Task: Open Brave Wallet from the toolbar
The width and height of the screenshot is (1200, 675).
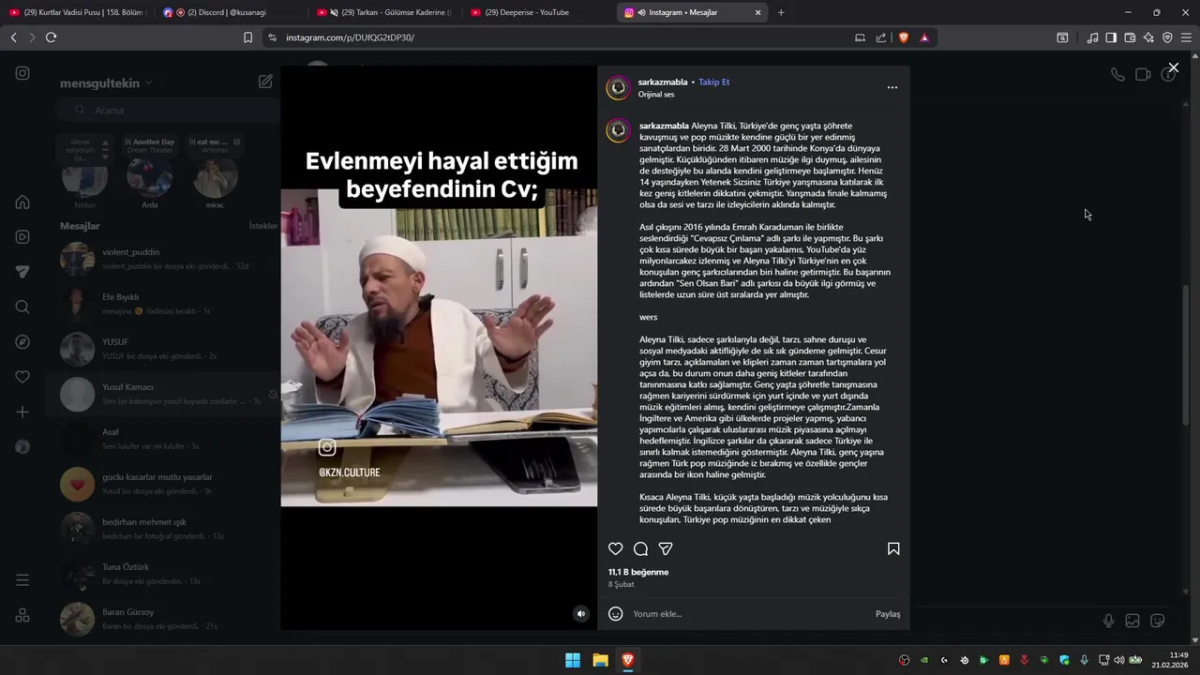Action: click(x=1130, y=37)
